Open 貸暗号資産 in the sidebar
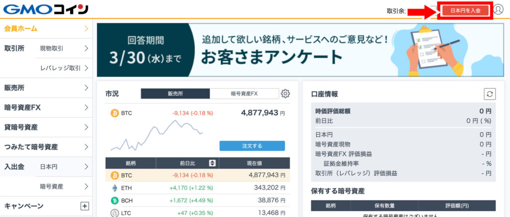 coord(46,127)
